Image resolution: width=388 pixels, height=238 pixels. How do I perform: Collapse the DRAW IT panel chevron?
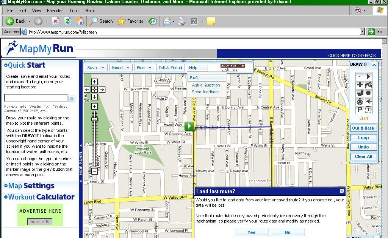coord(374,65)
